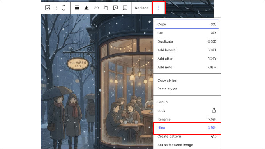Select Duplicate in the options menu
Image resolution: width=265 pixels, height=149 pixels.
click(187, 41)
